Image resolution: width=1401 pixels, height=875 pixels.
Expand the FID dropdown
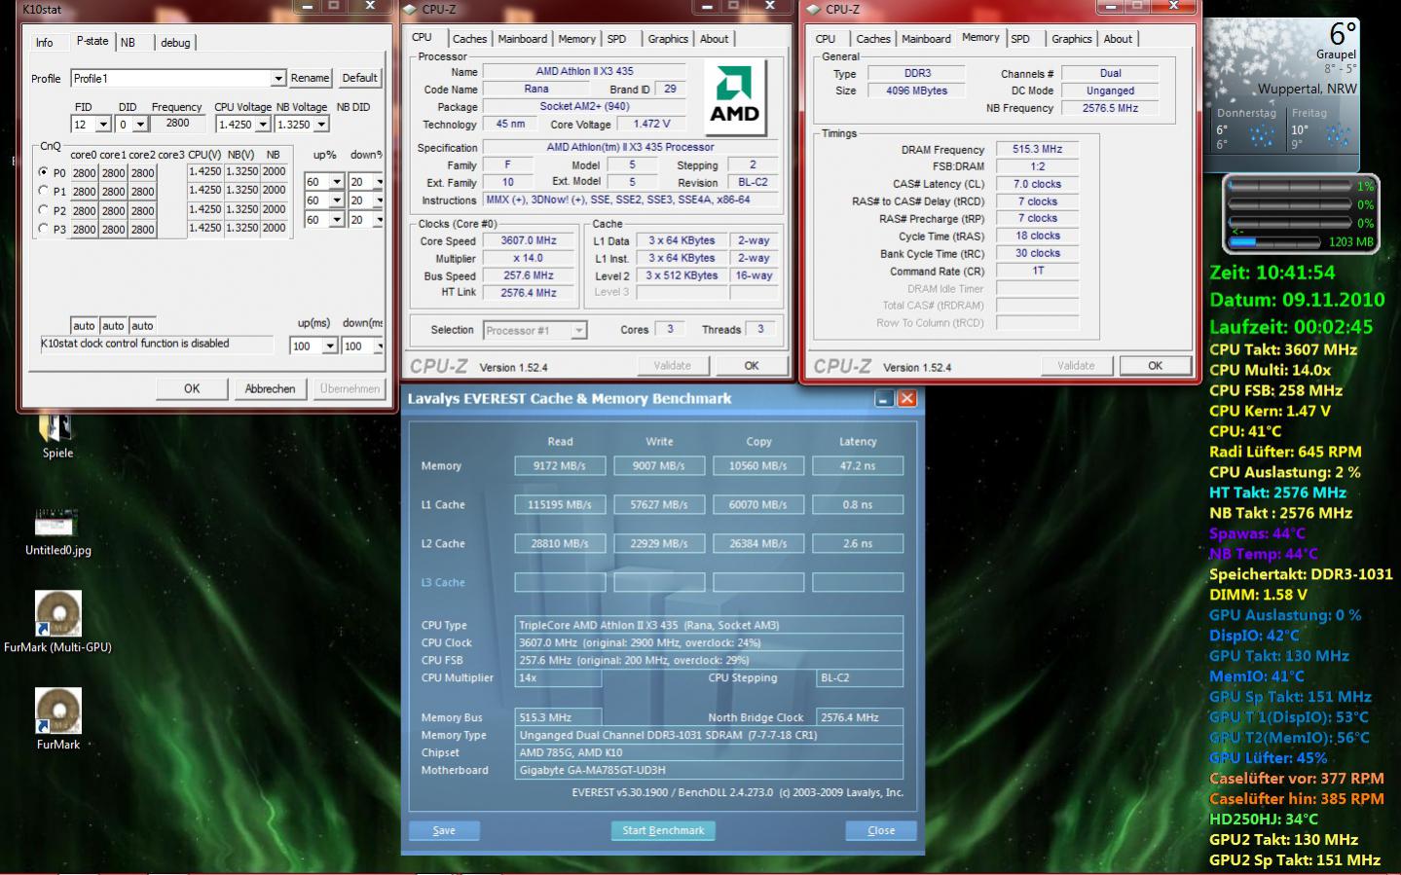pos(103,125)
